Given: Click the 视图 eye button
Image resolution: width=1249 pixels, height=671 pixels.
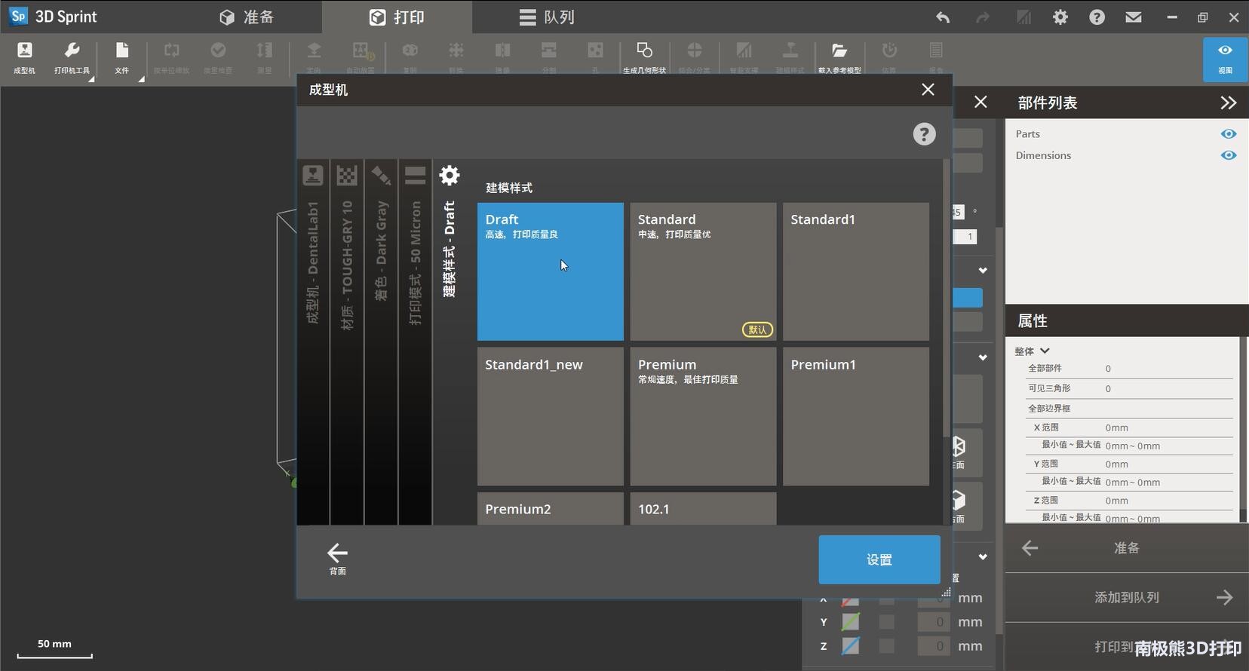Looking at the screenshot, I should tap(1225, 58).
